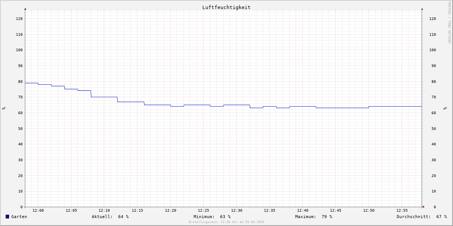Click the % unit label beside right axis
Viewport: 453px width, 226px height.
(445, 108)
